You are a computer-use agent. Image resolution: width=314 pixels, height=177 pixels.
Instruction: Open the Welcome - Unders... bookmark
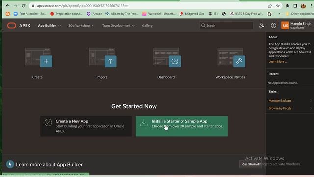(x=159, y=14)
